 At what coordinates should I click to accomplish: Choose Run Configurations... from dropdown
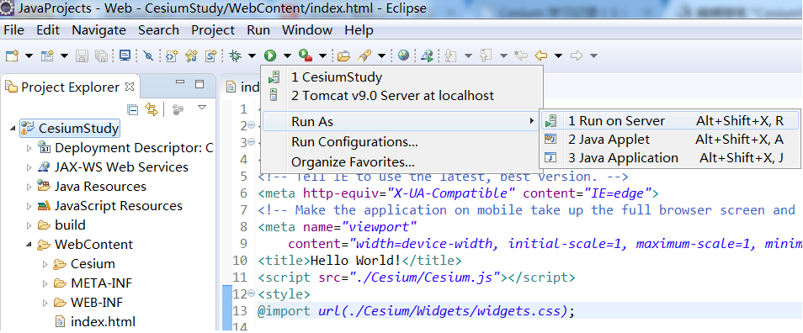(401, 141)
